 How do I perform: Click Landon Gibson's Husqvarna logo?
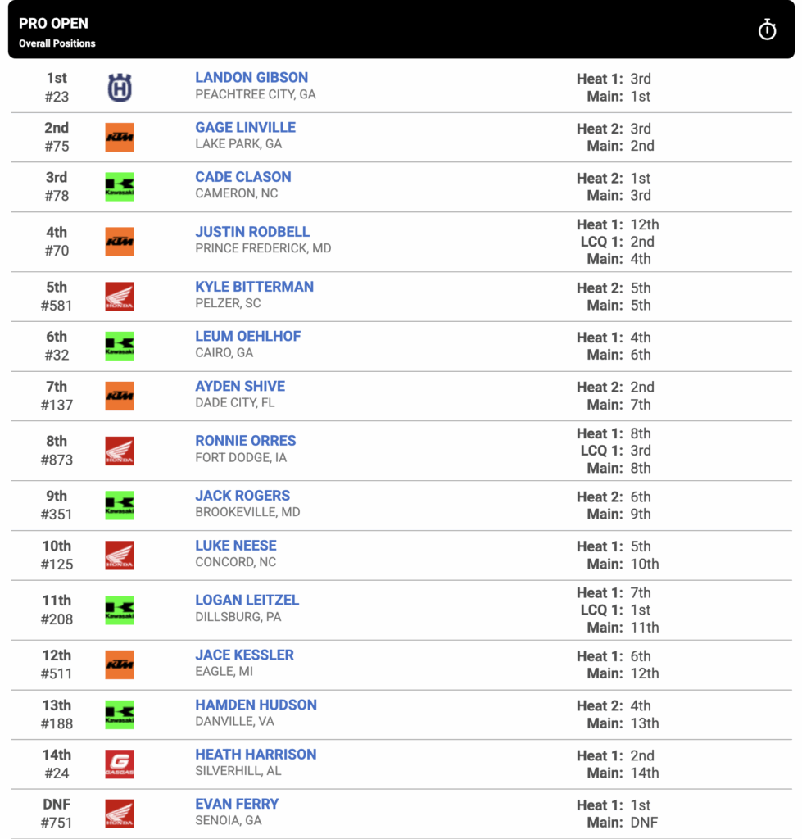click(120, 87)
